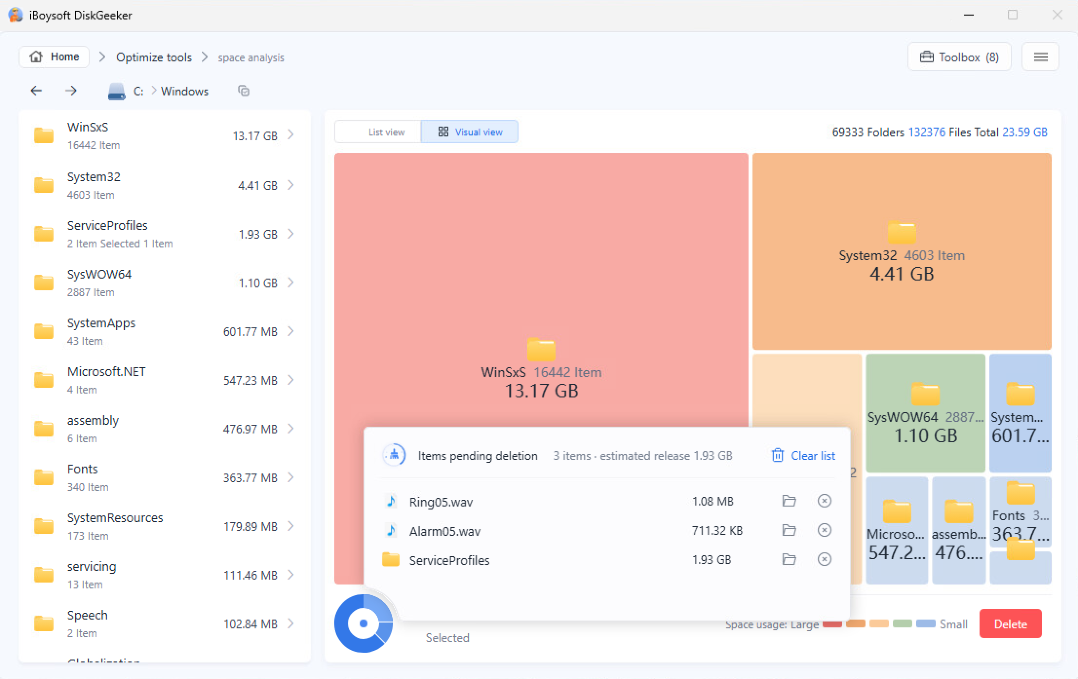Click the forward navigation arrow
Viewport: 1078px width, 679px height.
[71, 91]
